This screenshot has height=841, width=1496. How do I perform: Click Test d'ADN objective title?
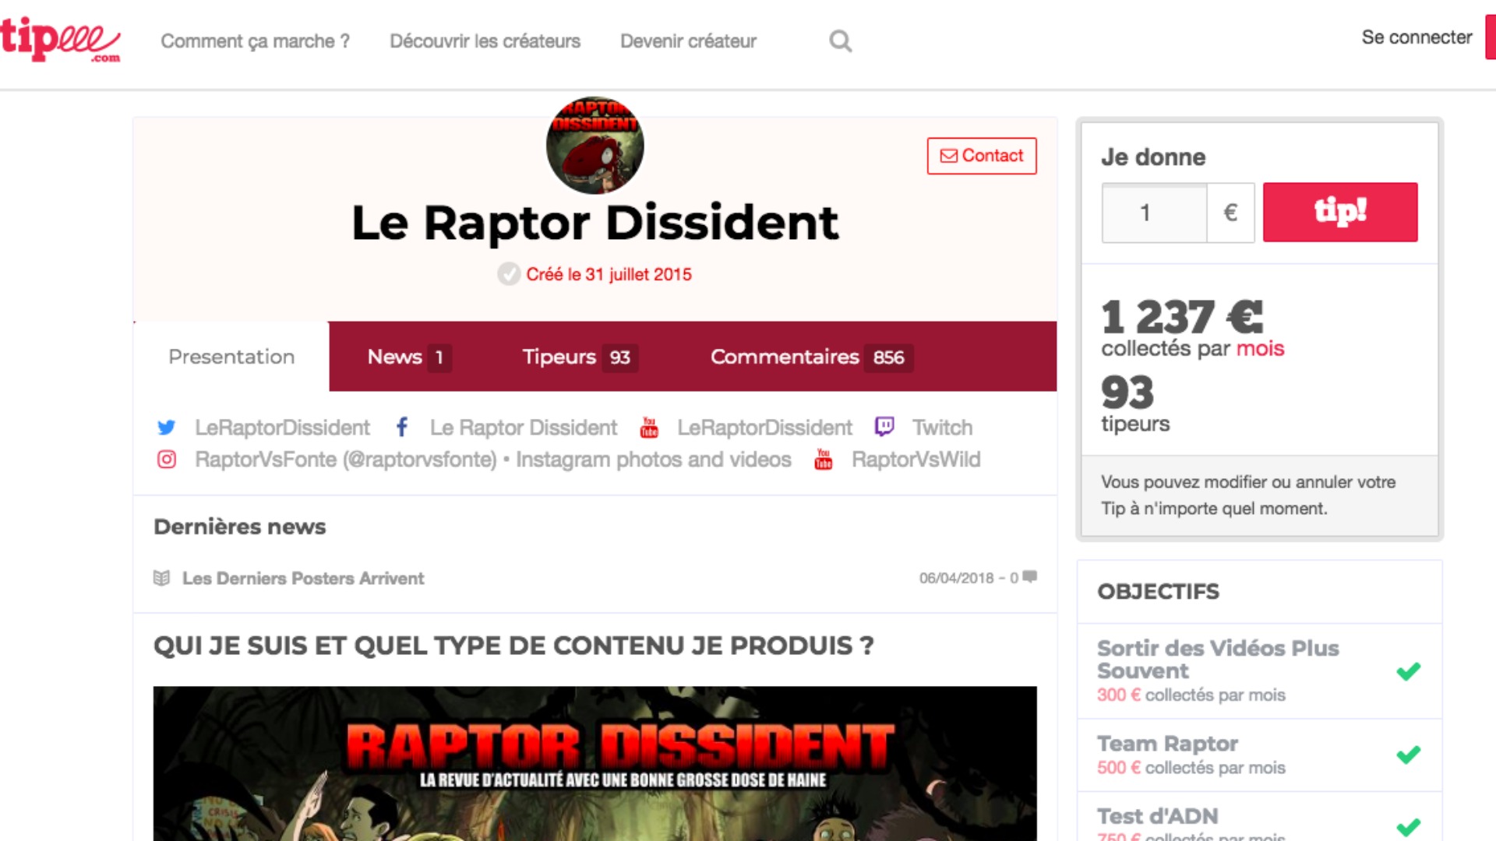[x=1157, y=816]
